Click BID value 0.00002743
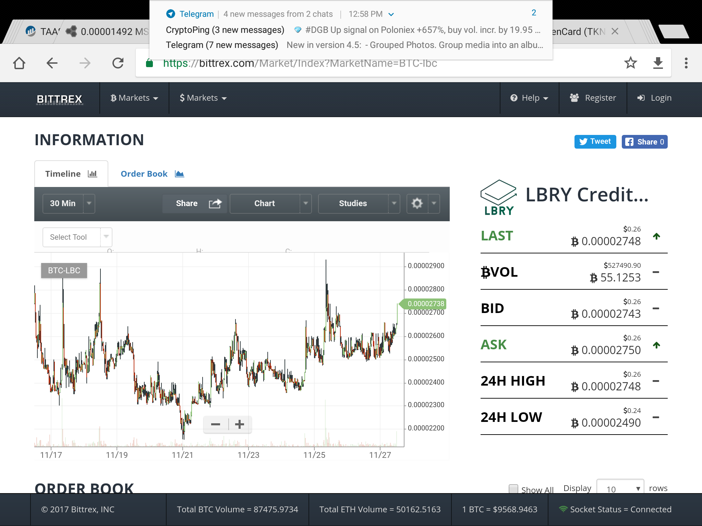The height and width of the screenshot is (526, 702). [x=606, y=314]
